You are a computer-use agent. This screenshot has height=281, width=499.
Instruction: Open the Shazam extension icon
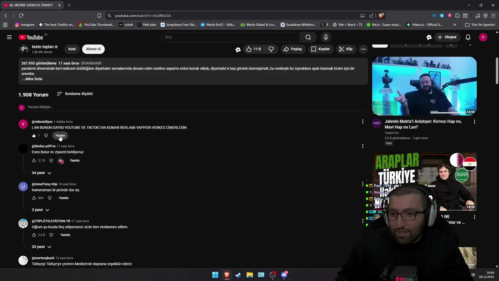(442, 16)
